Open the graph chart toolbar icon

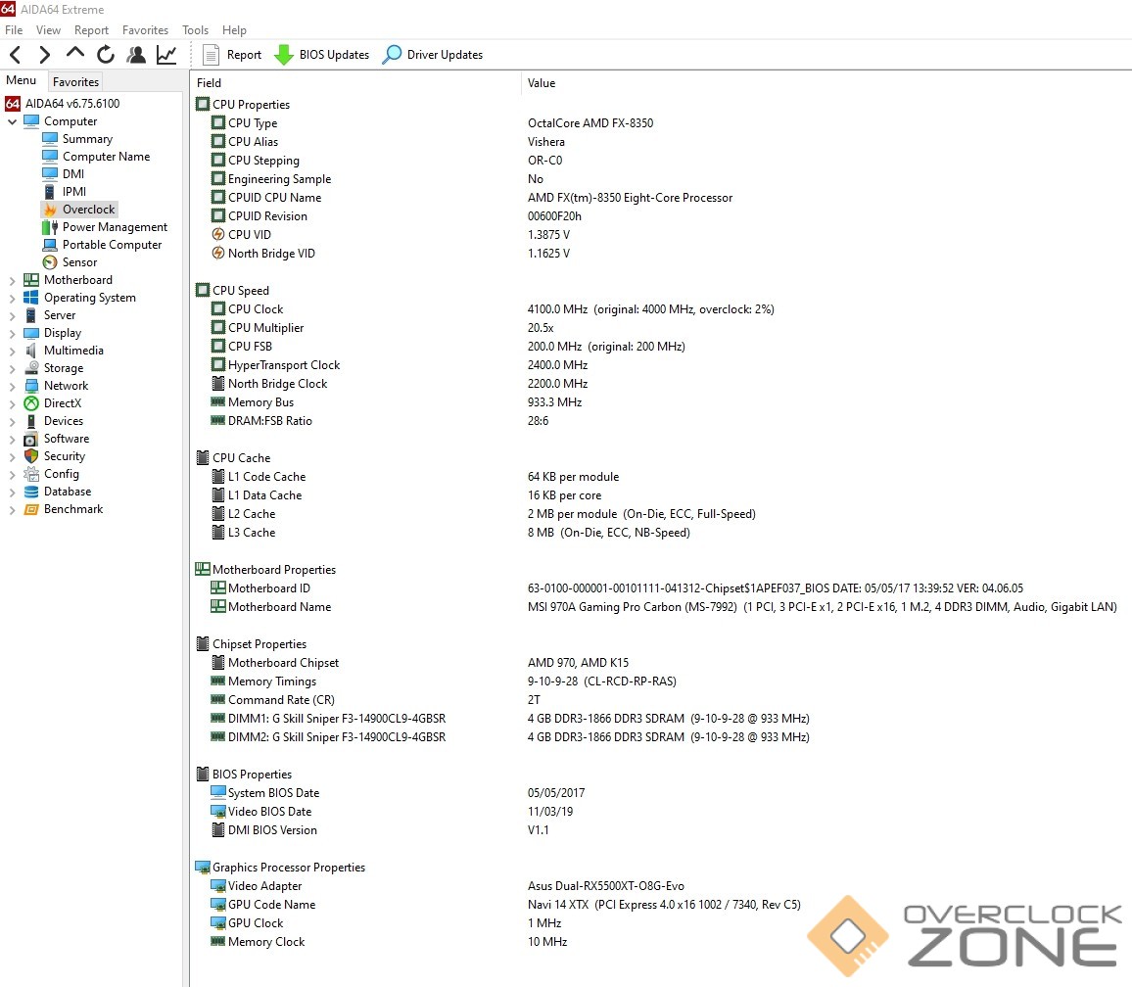pos(166,54)
